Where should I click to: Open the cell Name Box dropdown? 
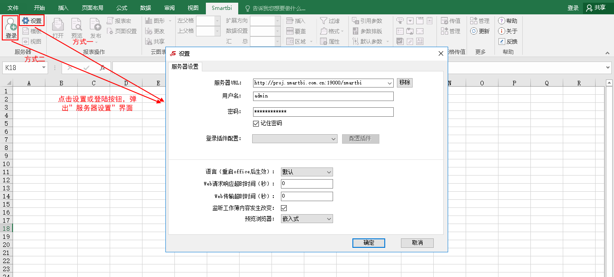(44, 67)
